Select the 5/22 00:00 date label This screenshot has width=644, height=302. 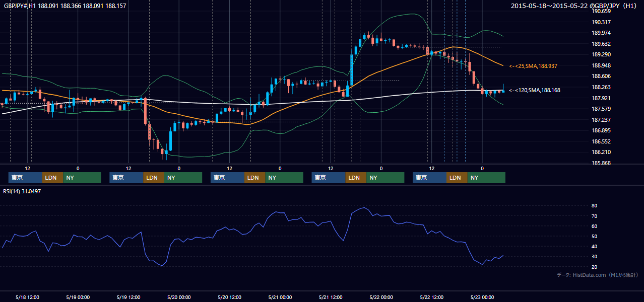coord(381,297)
